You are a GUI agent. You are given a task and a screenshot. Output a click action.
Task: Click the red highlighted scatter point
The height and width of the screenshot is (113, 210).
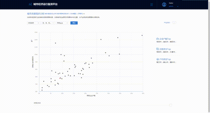coord(60,78)
